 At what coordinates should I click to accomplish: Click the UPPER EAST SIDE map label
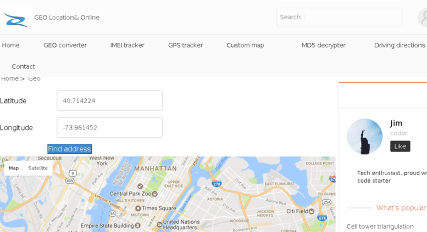pyautogui.click(x=174, y=184)
